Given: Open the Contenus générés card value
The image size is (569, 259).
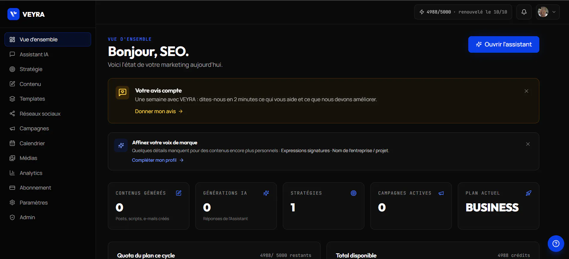Looking at the screenshot, I should tap(120, 207).
